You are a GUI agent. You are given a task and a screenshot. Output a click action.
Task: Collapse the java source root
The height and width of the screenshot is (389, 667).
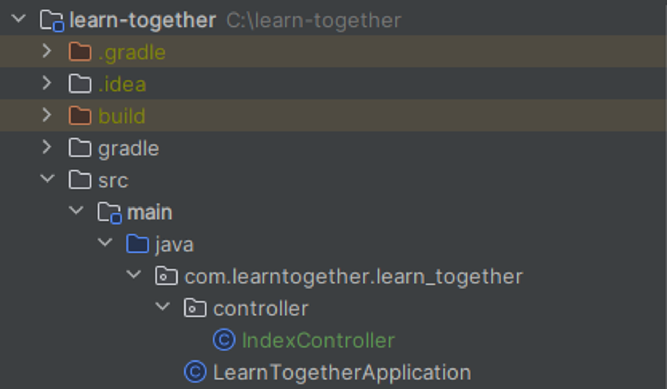[x=105, y=243]
